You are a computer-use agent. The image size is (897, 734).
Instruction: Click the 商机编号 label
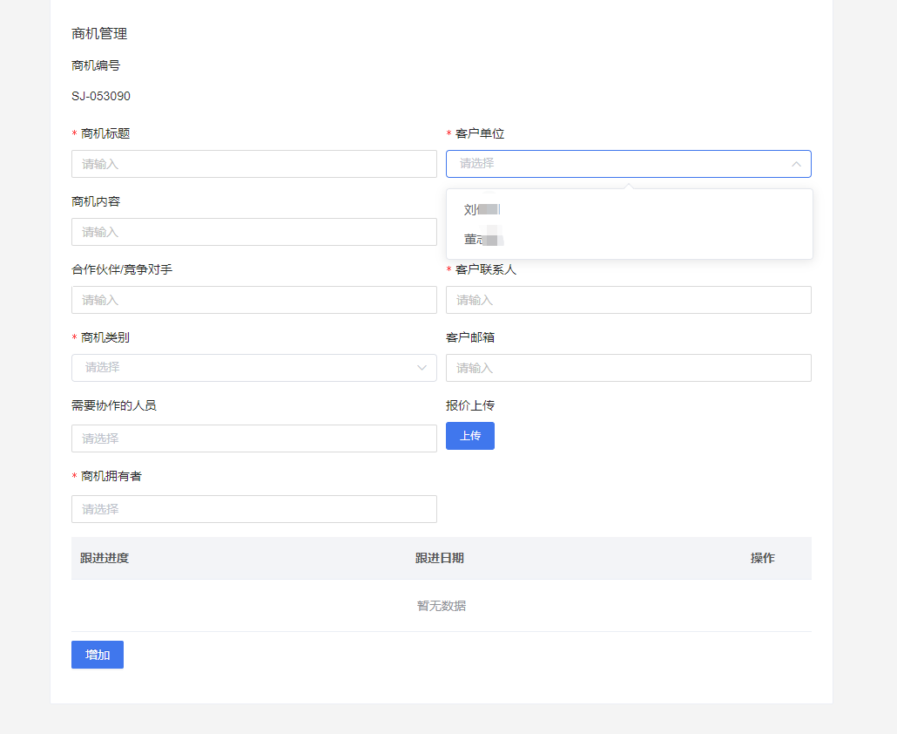pos(96,66)
